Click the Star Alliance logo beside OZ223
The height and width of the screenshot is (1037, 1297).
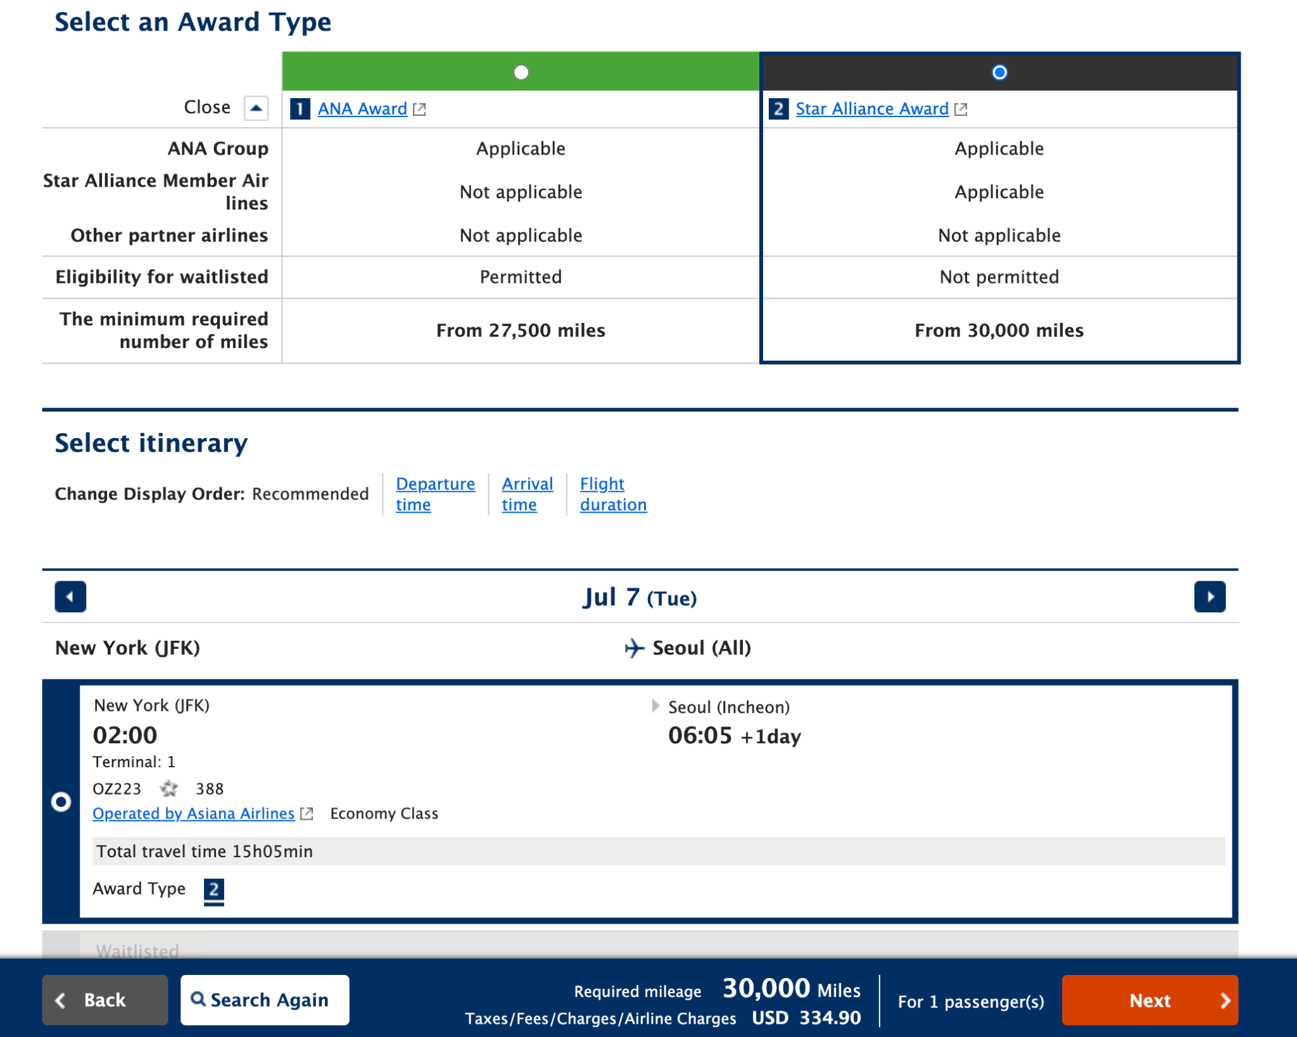coord(168,789)
